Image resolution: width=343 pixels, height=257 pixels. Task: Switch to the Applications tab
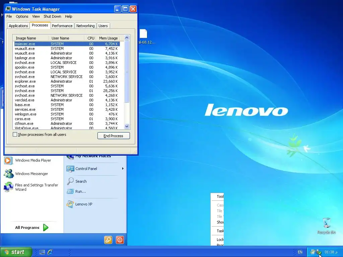(18, 26)
